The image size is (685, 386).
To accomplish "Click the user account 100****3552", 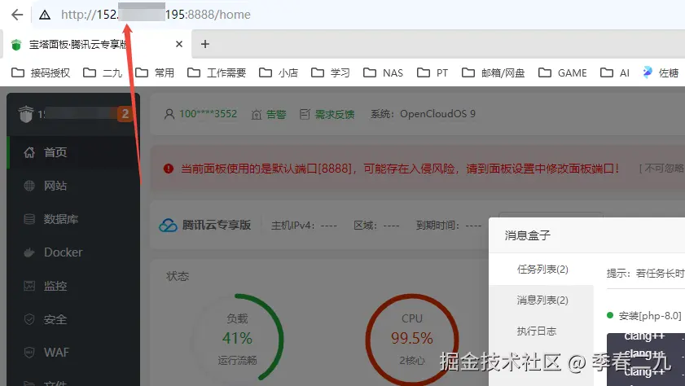I will tap(200, 114).
